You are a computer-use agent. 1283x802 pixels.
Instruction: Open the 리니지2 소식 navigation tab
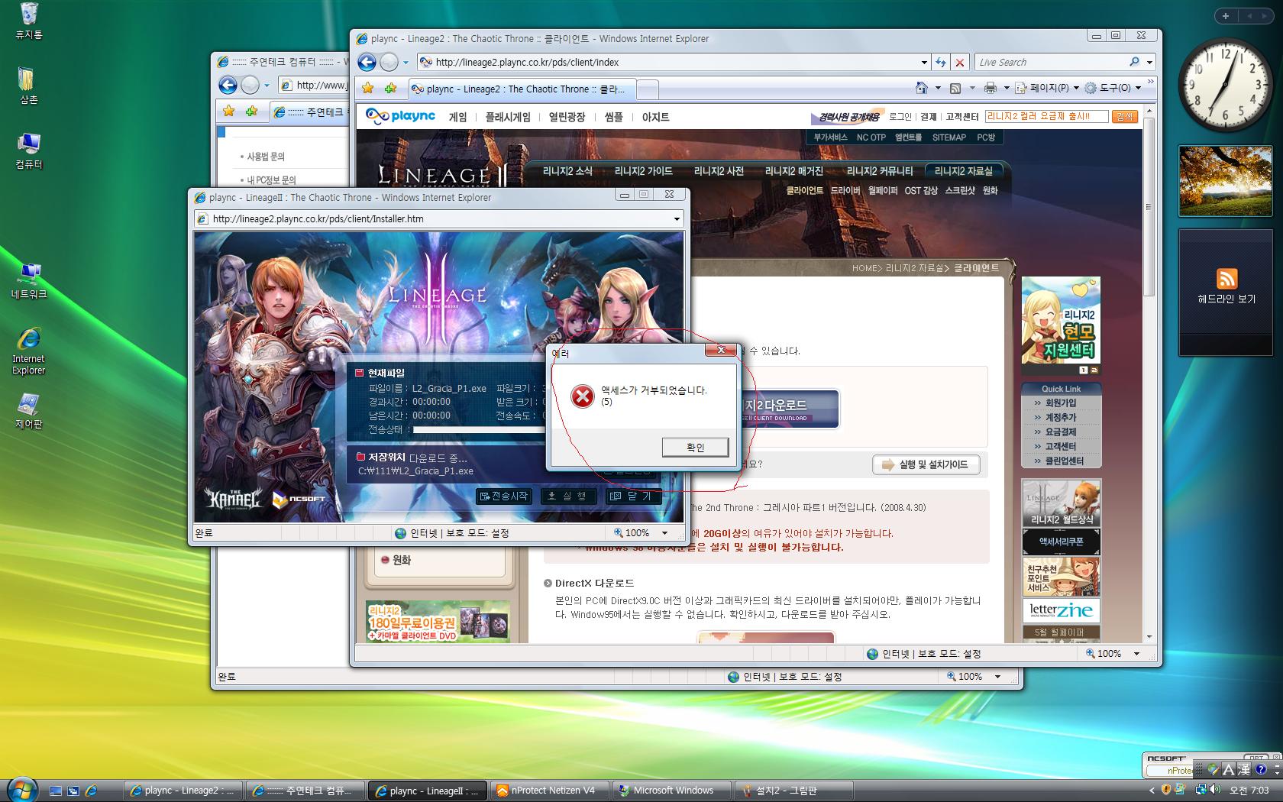click(x=567, y=171)
